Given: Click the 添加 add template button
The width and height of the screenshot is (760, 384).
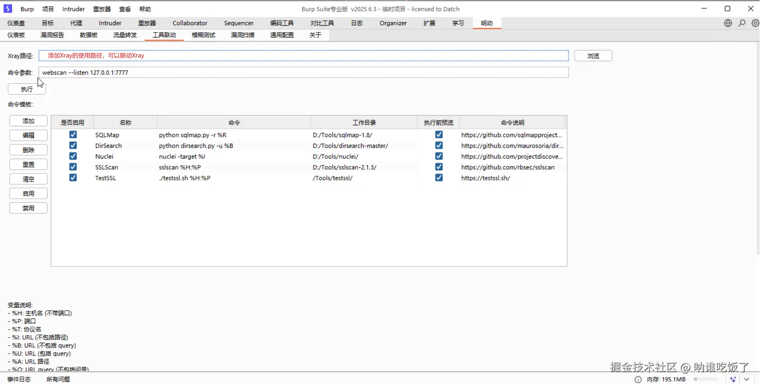Looking at the screenshot, I should (x=28, y=121).
